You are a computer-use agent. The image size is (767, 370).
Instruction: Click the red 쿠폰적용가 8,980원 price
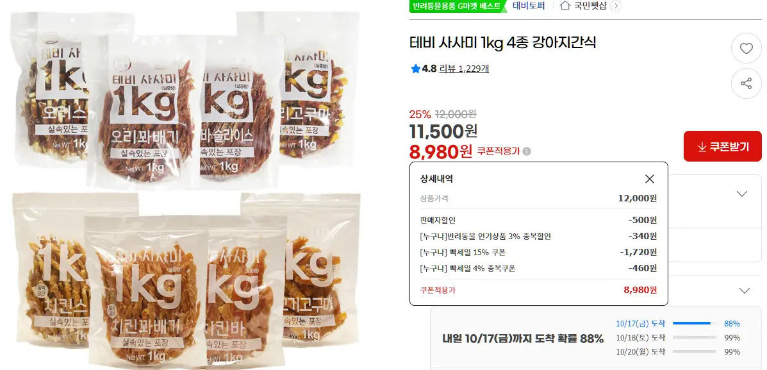click(x=441, y=152)
